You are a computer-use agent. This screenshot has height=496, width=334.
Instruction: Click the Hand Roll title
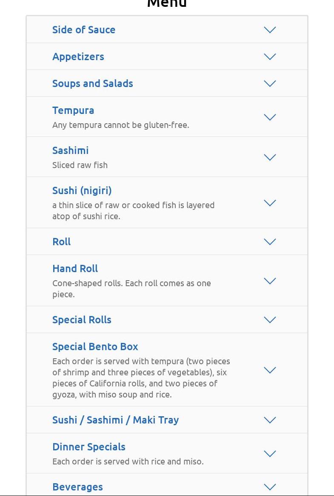click(75, 269)
